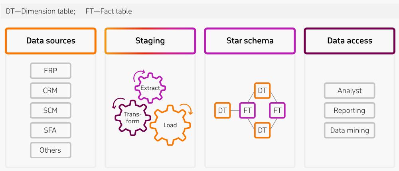This screenshot has width=399, height=171.
Task: Select the Data access header
Action: click(x=350, y=41)
